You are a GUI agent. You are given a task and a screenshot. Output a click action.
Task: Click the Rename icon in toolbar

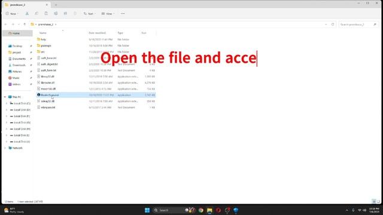(x=56, y=14)
